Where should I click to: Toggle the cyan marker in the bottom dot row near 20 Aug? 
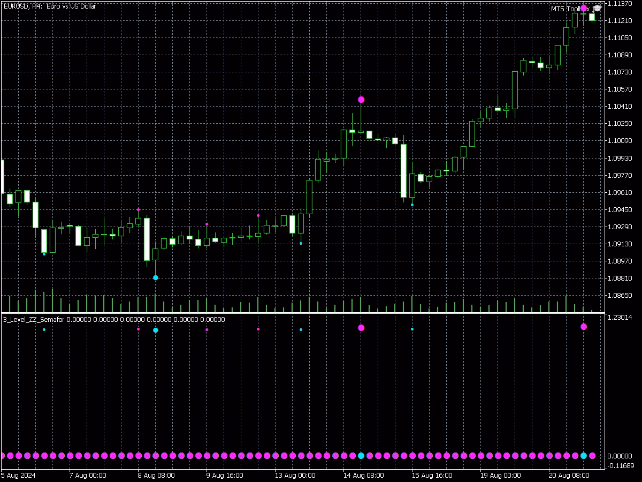tap(583, 455)
